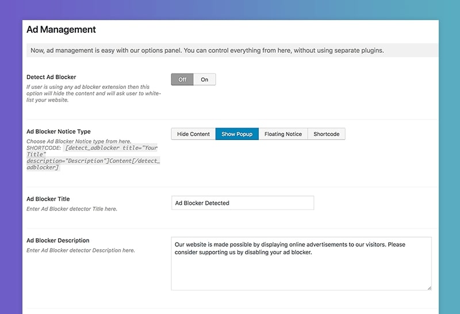
Task: Click the Ad Management heading
Action: pyautogui.click(x=61, y=30)
